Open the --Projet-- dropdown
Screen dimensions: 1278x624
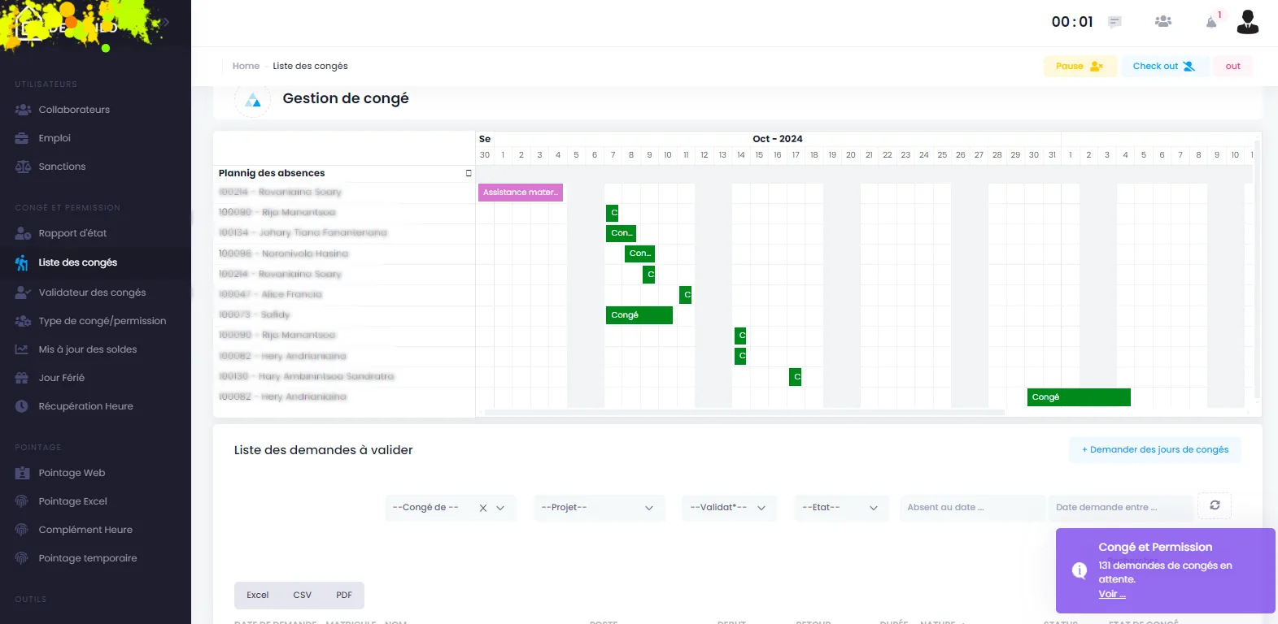click(x=600, y=508)
